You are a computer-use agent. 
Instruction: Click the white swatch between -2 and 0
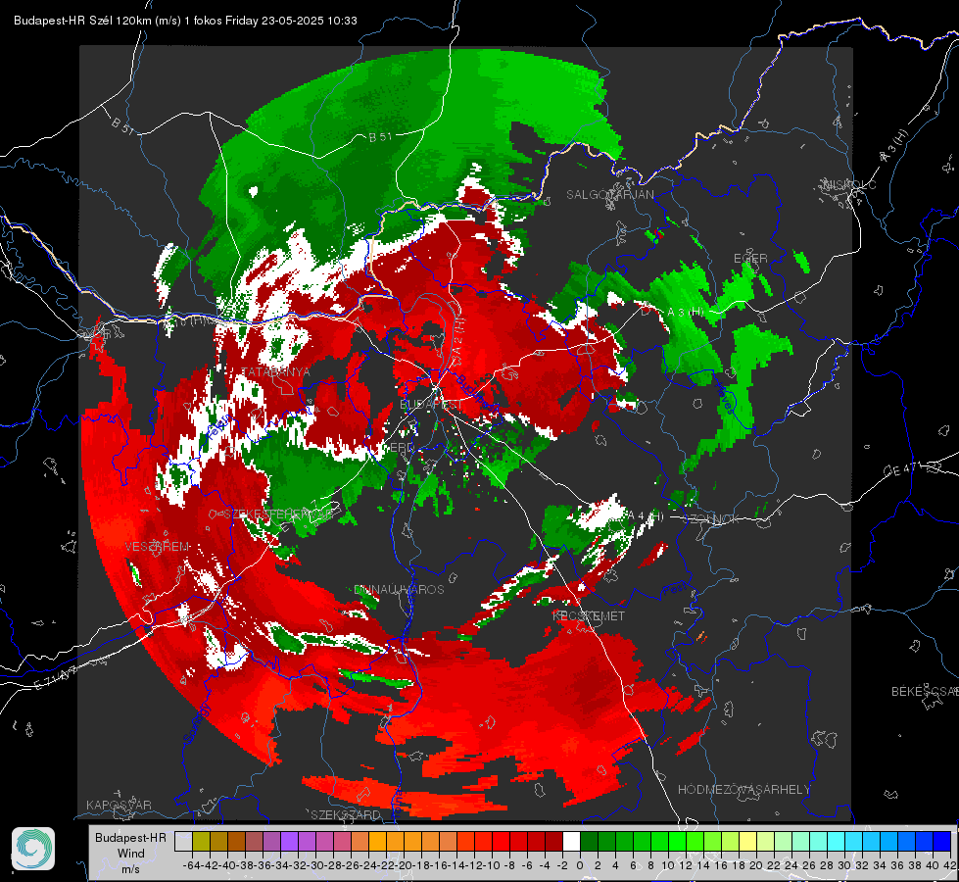tap(571, 842)
